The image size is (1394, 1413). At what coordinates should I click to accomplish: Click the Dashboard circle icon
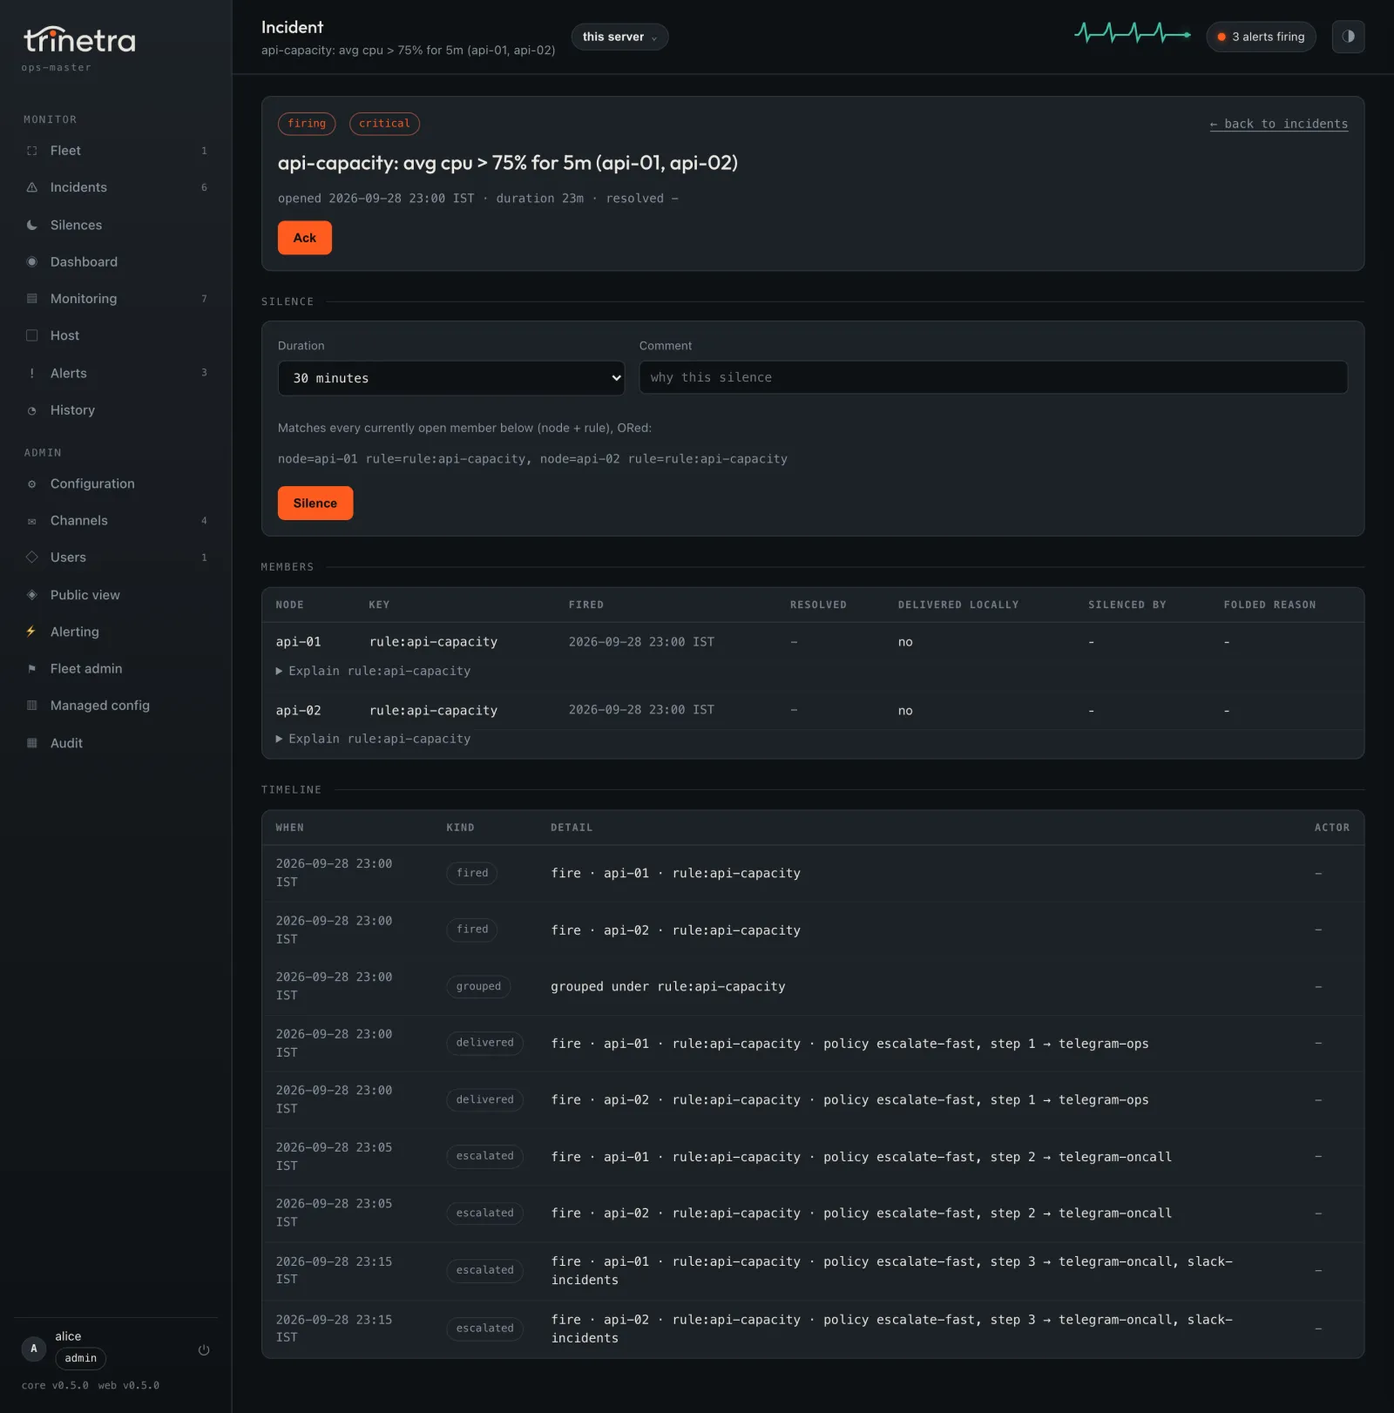click(32, 261)
